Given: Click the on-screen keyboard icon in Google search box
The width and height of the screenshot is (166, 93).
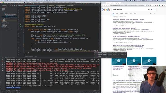Looking at the screenshot, I should pos(149,10).
